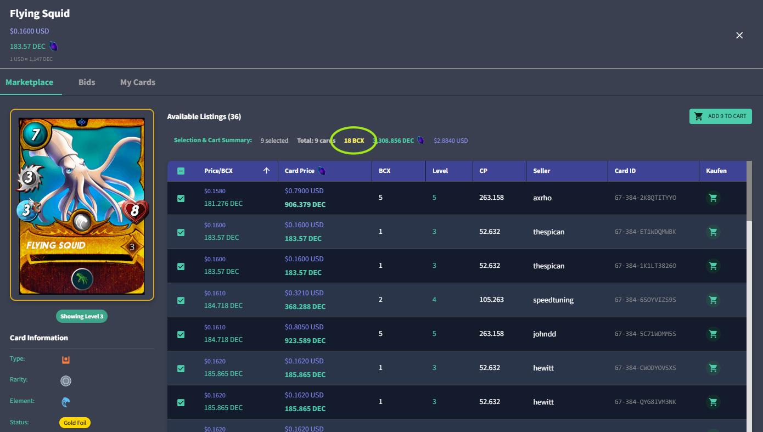Uncheck the speedtuning listing checkbox
Image resolution: width=763 pixels, height=432 pixels.
181,300
